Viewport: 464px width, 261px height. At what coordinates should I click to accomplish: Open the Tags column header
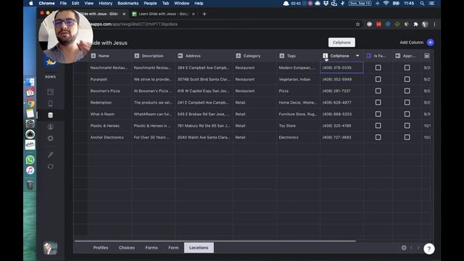(x=298, y=56)
